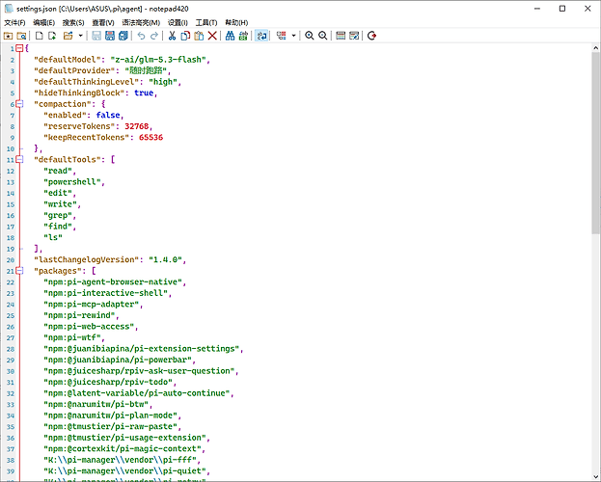The height and width of the screenshot is (482, 601).
Task: Redo the last undone edit
Action: click(x=154, y=36)
